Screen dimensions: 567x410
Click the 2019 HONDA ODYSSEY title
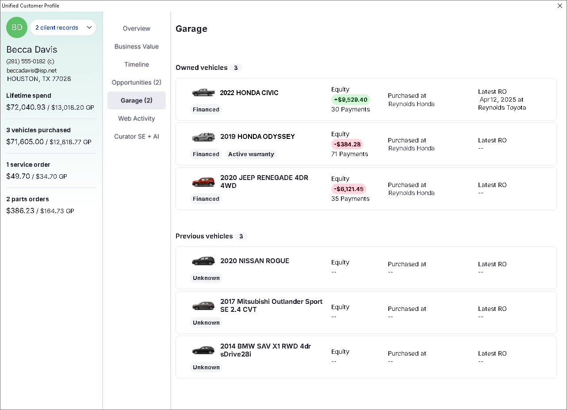[257, 137]
